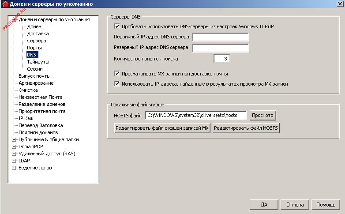This screenshot has width=345, height=214.
Task: Expand the Ведение логов node
Action: pos(14,168)
